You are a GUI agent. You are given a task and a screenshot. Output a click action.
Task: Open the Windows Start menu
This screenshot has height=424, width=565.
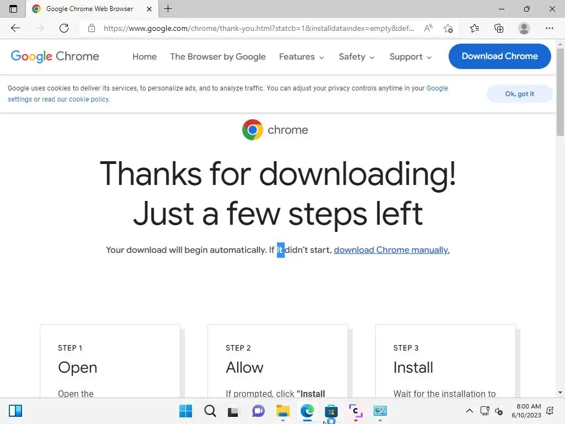(x=185, y=411)
